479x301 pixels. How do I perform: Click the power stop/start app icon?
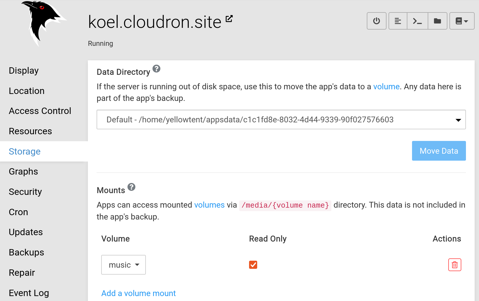coord(376,21)
